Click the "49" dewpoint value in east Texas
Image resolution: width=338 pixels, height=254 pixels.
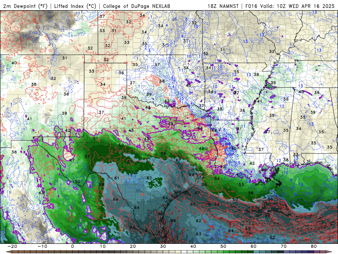click(x=202, y=149)
